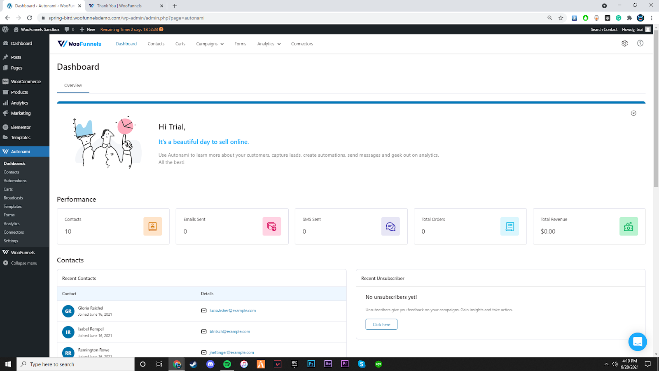Viewport: 659px width, 371px height.
Task: Click Isabel Rempel's IR avatar
Action: pyautogui.click(x=68, y=332)
